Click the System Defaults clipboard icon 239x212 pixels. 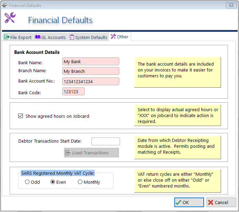[x=72, y=37]
